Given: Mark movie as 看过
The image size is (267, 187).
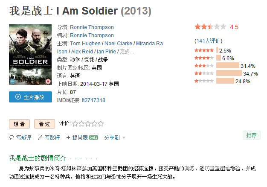Looking at the screenshot, I should 44,124.
